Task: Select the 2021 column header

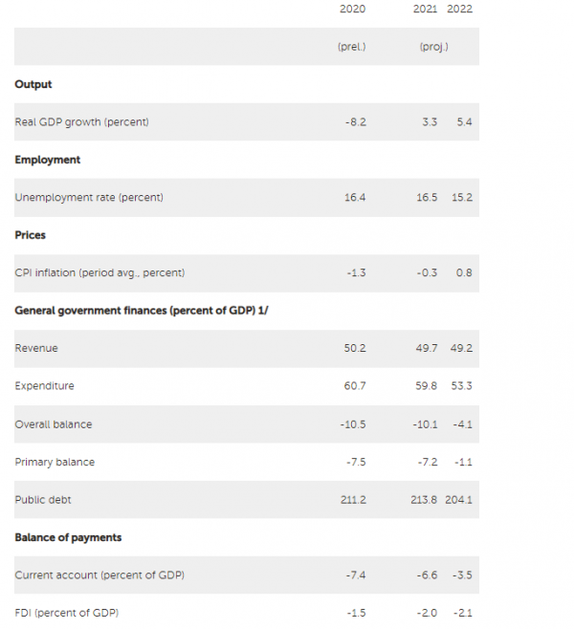Action: 425,9
